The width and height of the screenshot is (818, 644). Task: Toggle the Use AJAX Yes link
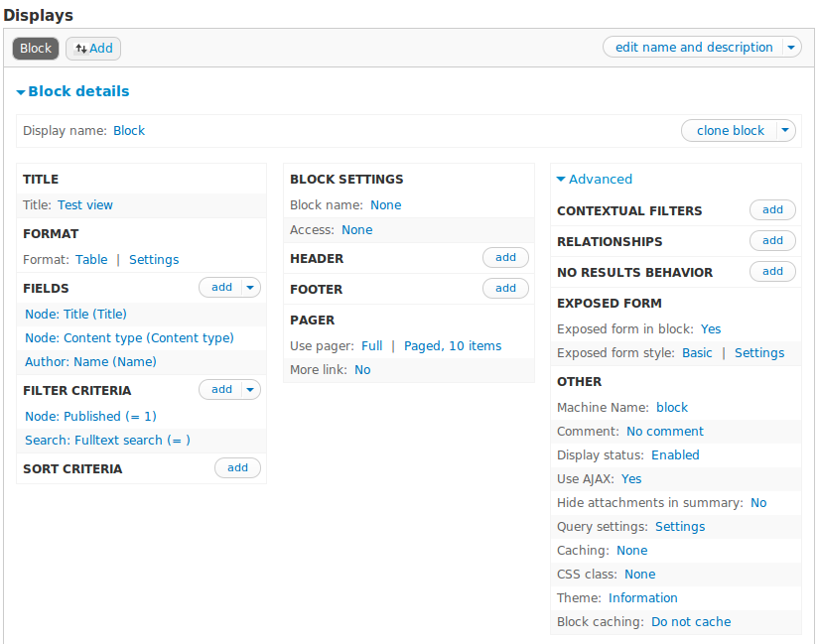coord(631,479)
